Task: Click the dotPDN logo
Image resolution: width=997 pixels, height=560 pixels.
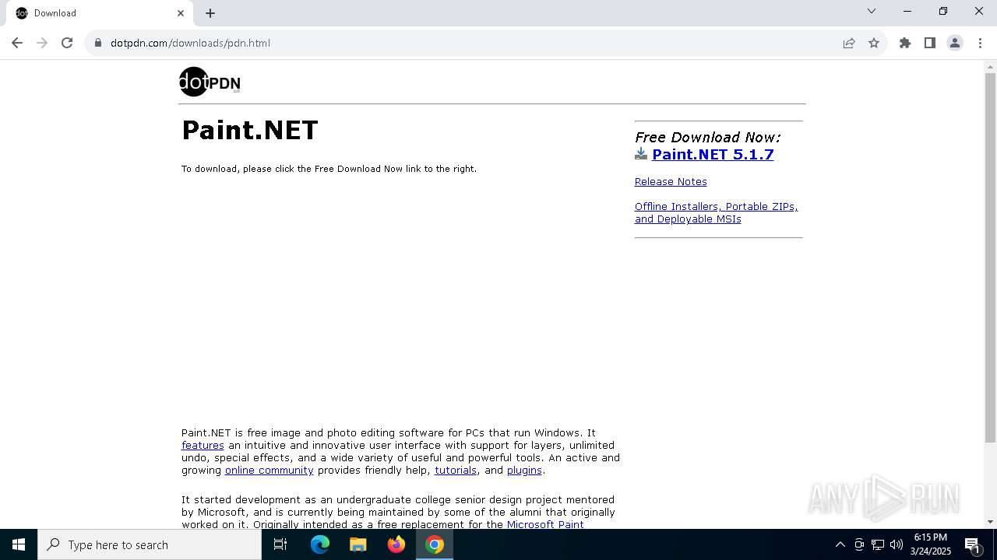Action: 210,82
